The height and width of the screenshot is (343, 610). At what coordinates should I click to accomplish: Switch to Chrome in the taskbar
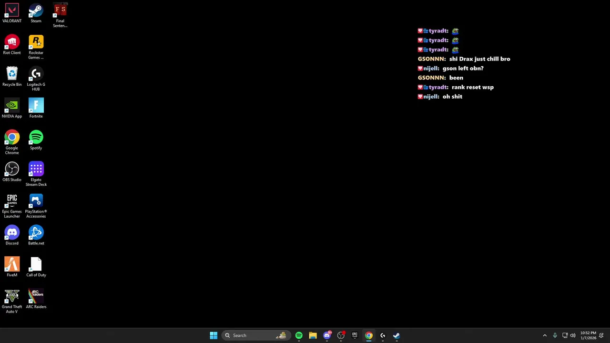point(368,335)
